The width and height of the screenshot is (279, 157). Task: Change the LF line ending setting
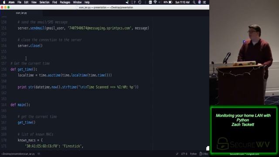pyautogui.click(x=177, y=154)
